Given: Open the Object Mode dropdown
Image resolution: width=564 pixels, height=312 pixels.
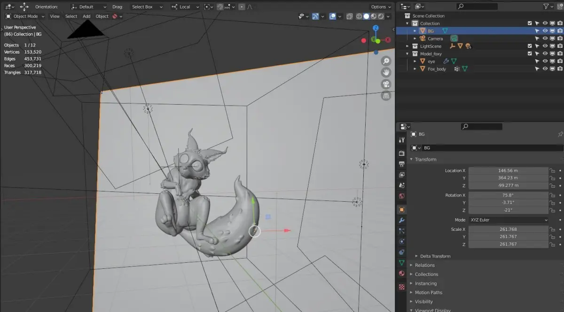Looking at the screenshot, I should 25,16.
